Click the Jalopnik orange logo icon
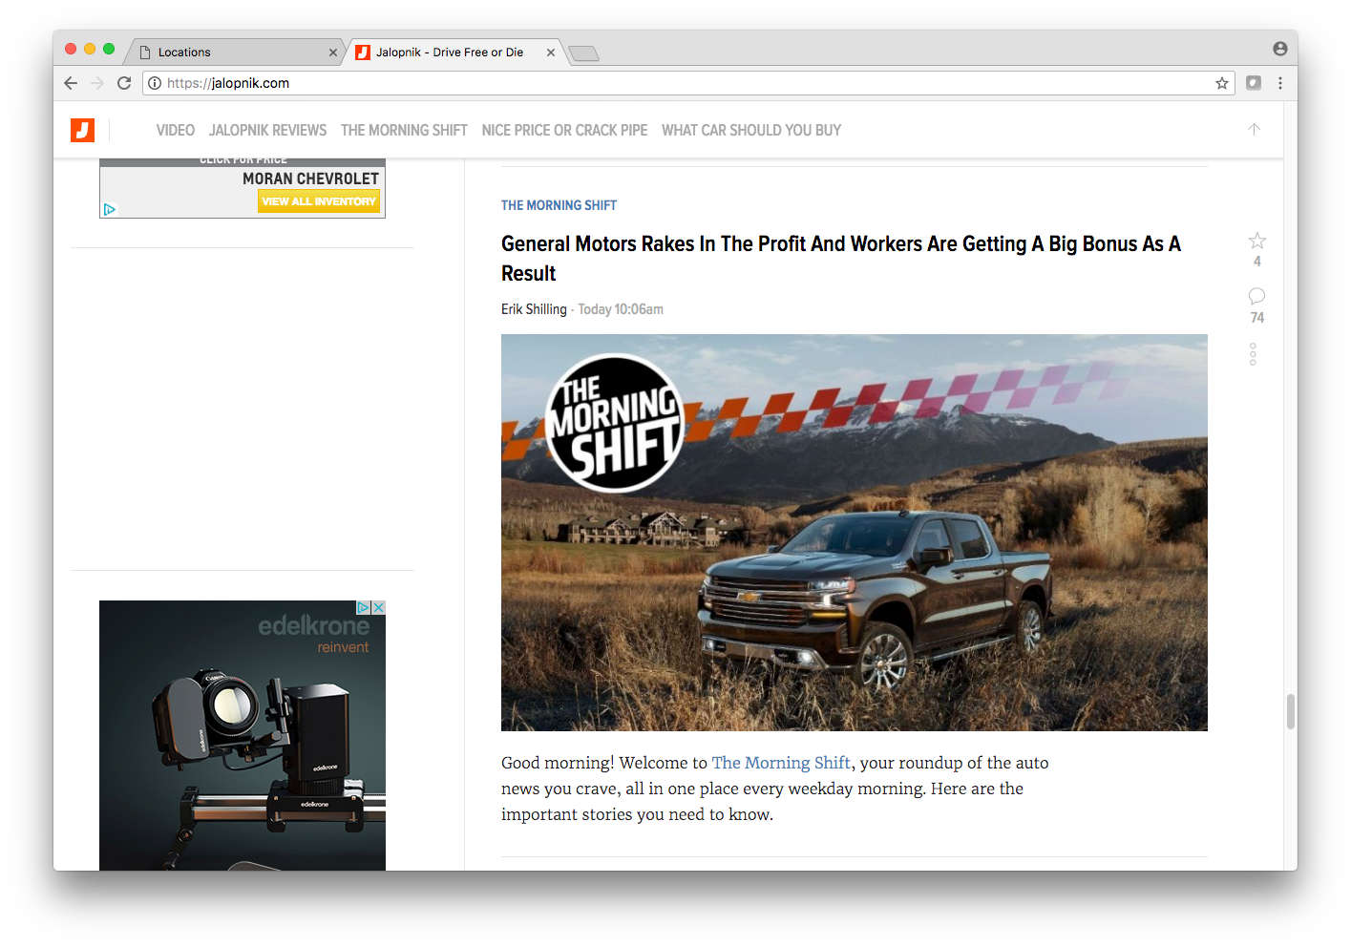Viewport: 1351px width, 947px height. coord(82,130)
